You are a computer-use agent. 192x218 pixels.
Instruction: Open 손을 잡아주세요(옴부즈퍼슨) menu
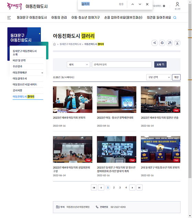tap(123, 18)
